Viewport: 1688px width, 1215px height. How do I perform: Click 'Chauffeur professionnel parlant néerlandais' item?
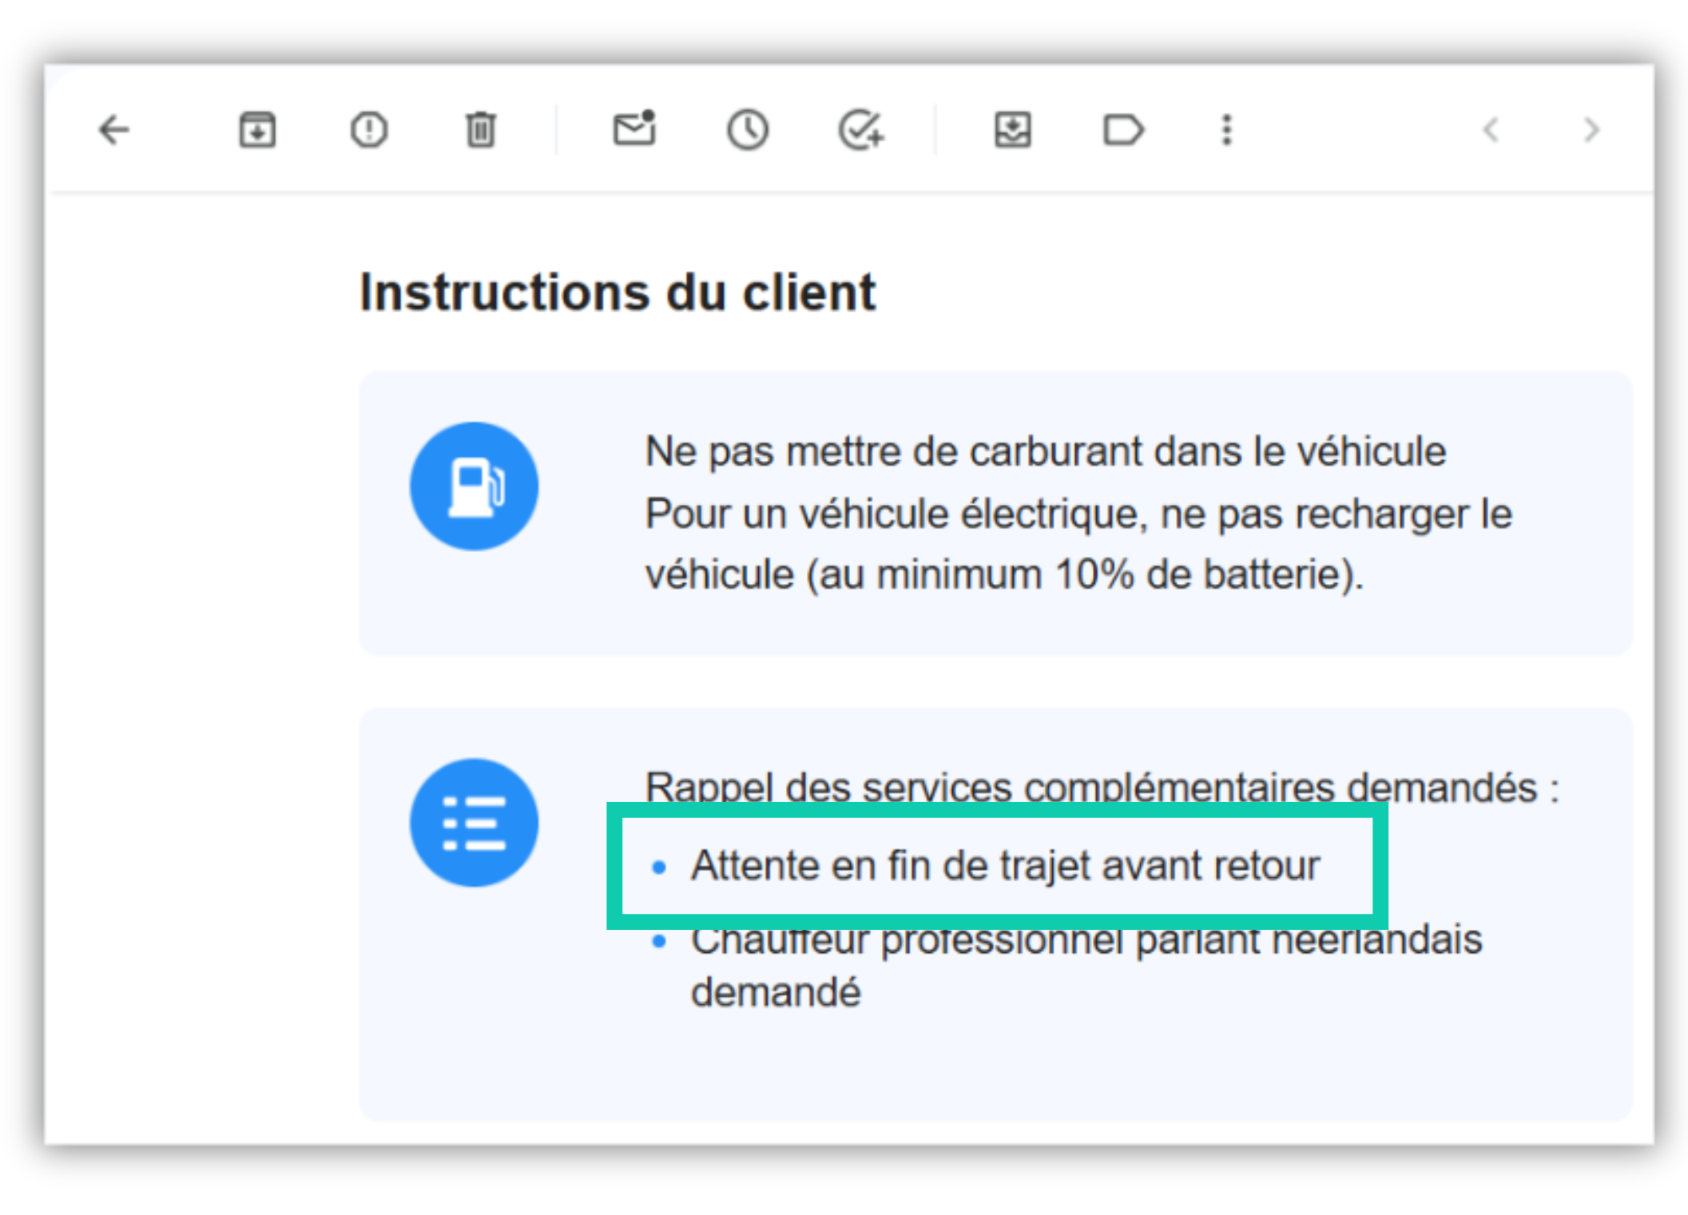click(x=1086, y=966)
